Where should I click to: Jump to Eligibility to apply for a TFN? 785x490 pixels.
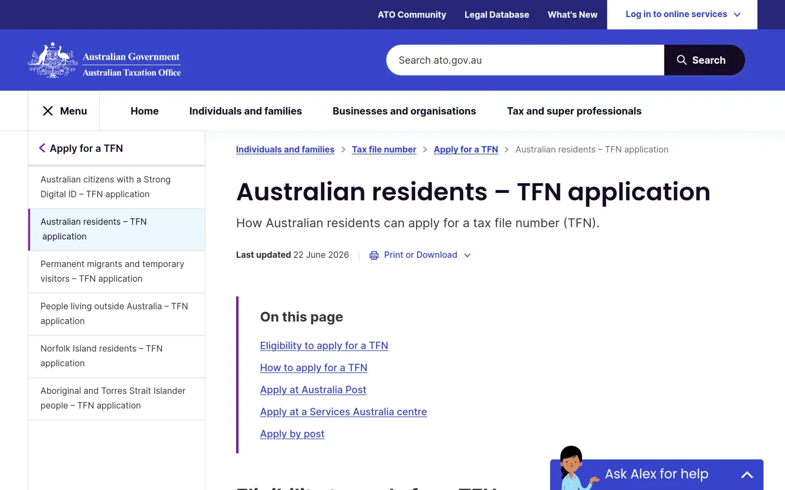324,346
